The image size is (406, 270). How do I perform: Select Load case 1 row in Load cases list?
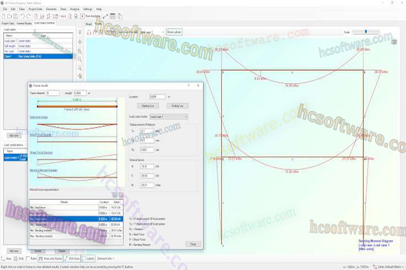pos(38,41)
